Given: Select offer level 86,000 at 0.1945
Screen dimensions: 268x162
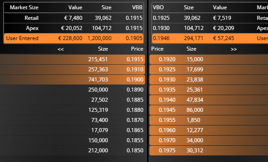Looking at the screenshot, I should (x=209, y=110).
